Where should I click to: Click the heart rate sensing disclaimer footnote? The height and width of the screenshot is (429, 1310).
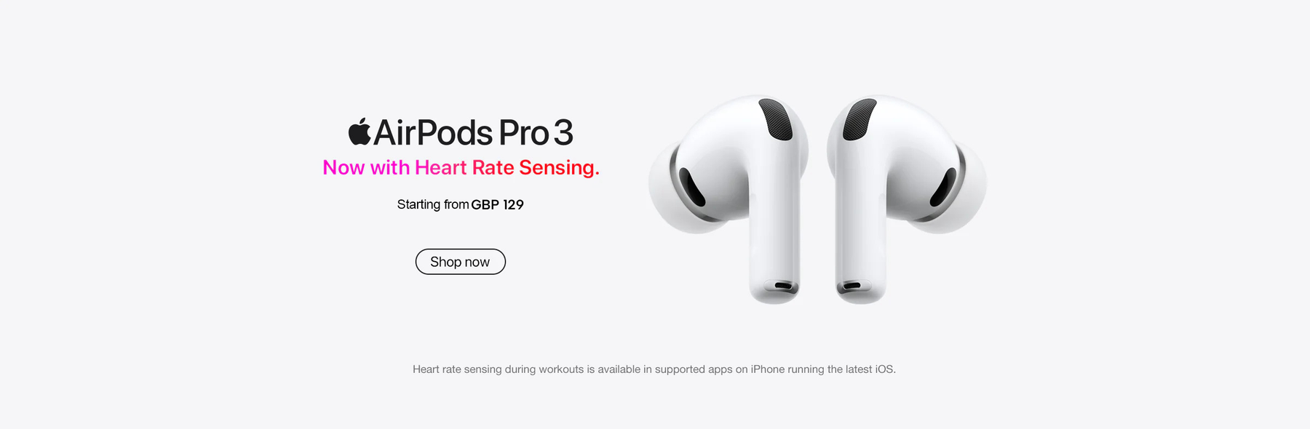point(654,369)
